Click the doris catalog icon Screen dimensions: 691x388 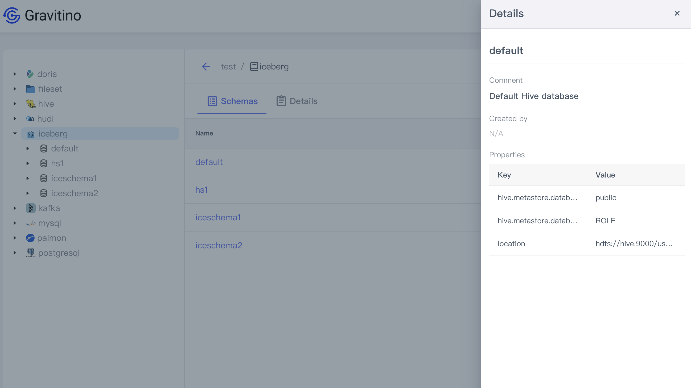coord(30,73)
